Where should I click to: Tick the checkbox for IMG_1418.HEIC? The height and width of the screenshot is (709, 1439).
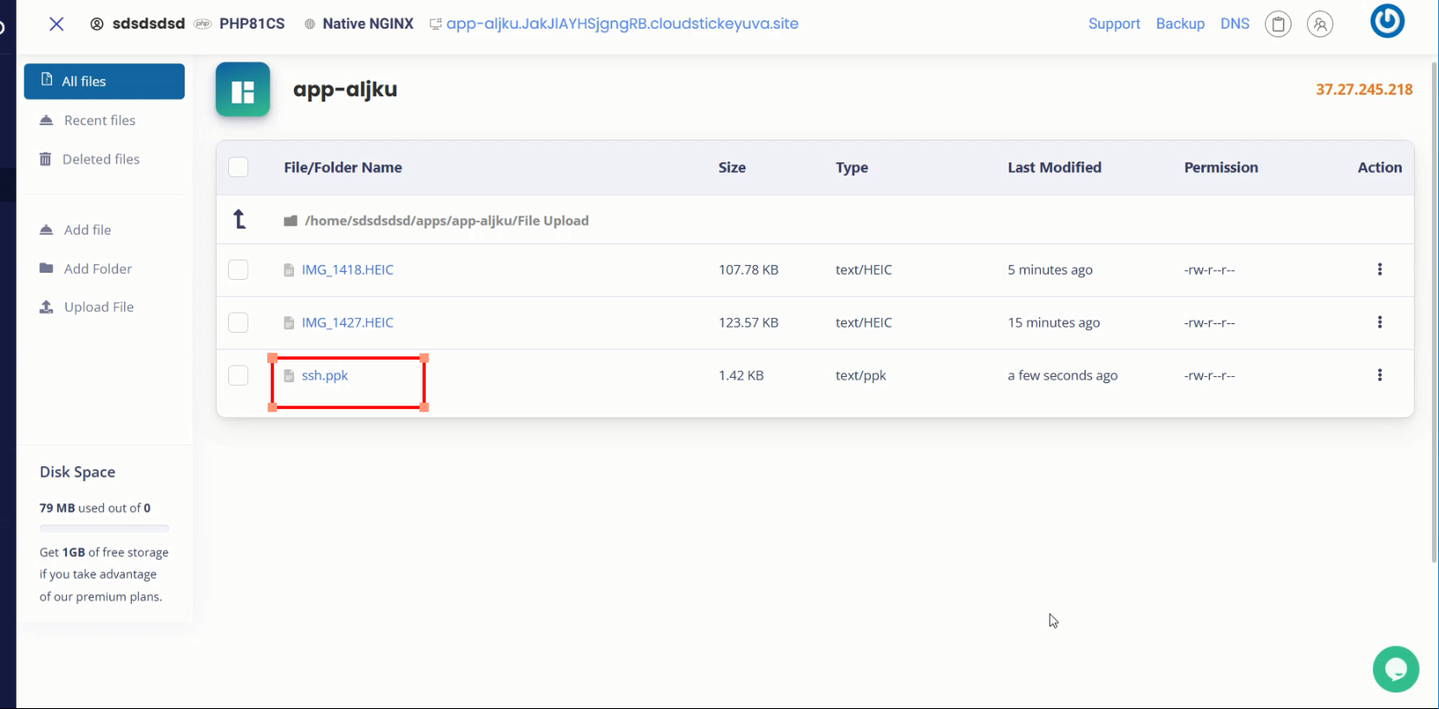[x=239, y=270]
